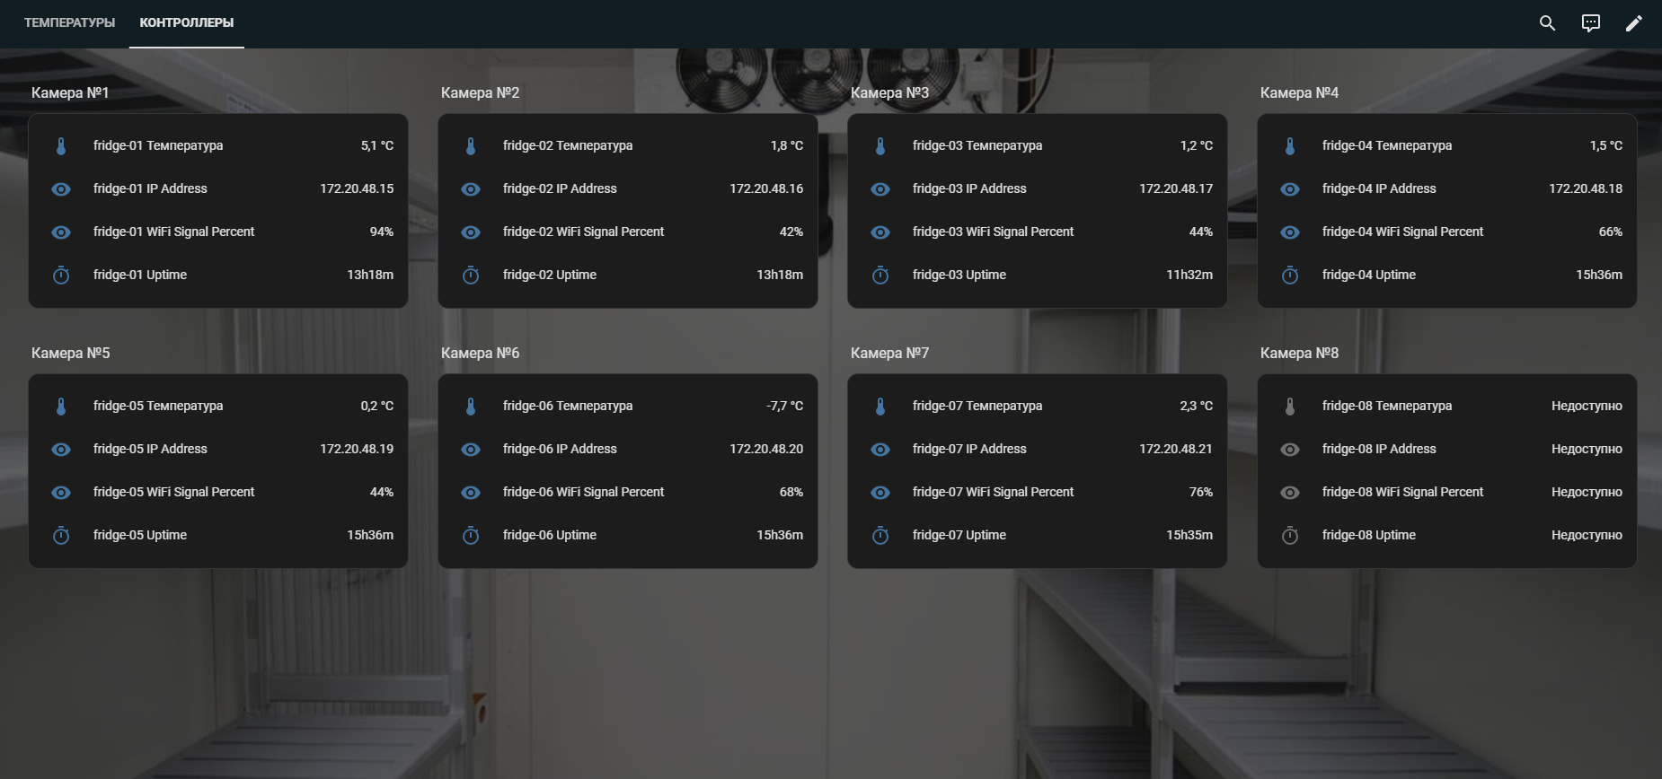1662x779 pixels.
Task: Open the assistant chat icon
Action: (1590, 23)
